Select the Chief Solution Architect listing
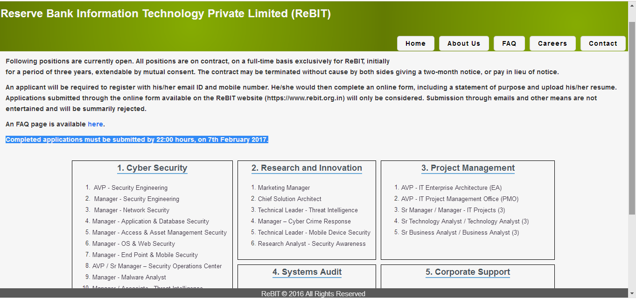 289,199
